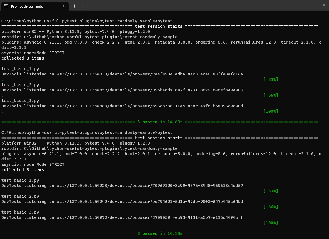The height and width of the screenshot is (239, 329).
Task: Click the [ 33%] progress indicator
Action: point(271,79)
